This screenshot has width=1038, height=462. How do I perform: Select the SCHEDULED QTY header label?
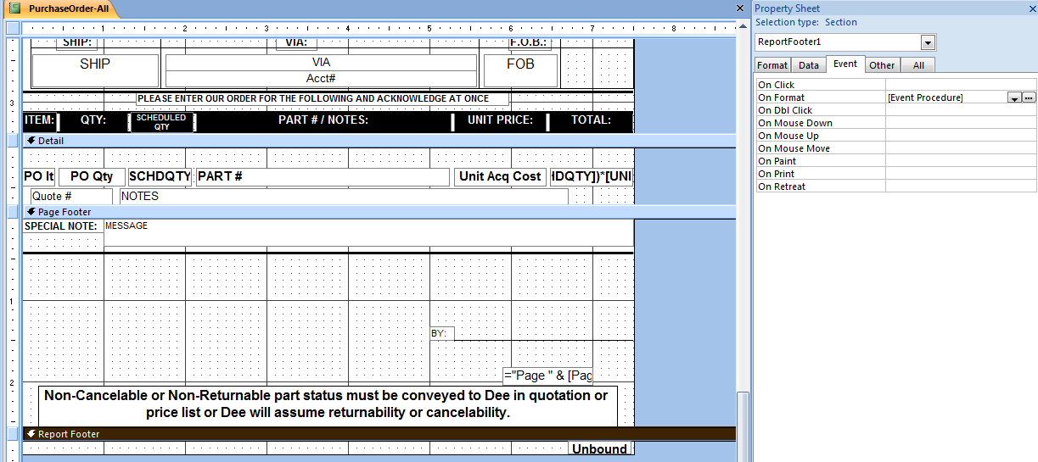click(x=161, y=122)
